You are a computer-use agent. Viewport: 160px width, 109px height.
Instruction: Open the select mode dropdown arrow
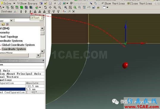click(3, 7)
